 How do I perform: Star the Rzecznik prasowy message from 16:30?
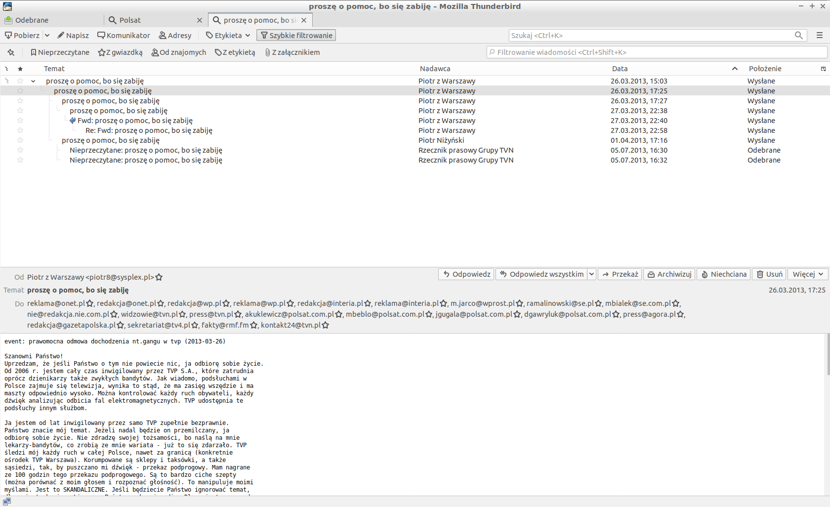tap(20, 150)
